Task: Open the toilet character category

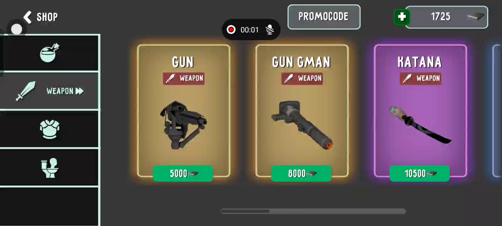Action: click(50, 168)
